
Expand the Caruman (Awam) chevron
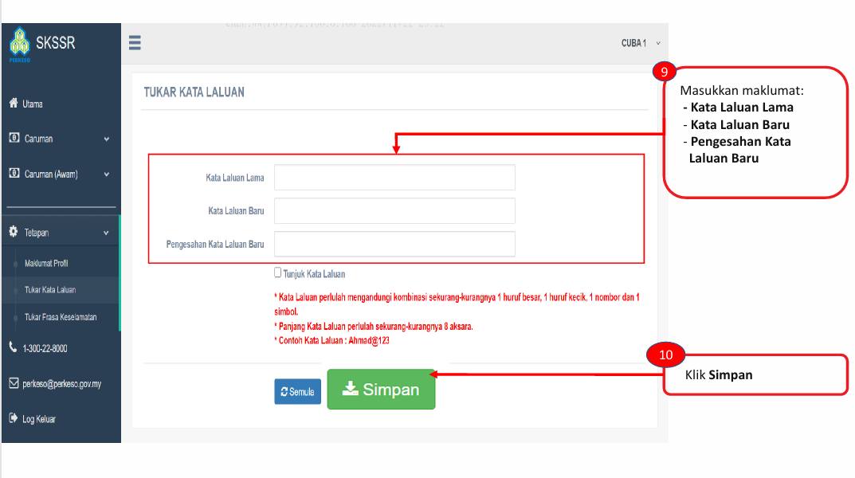pos(106,174)
